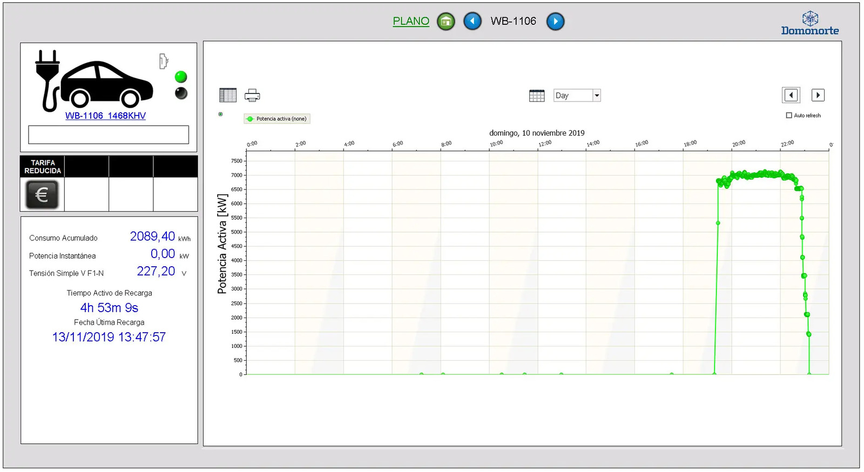This screenshot has height=472, width=864.
Task: Select the TARIFA REDUCIDA header cell
Action: coord(43,166)
